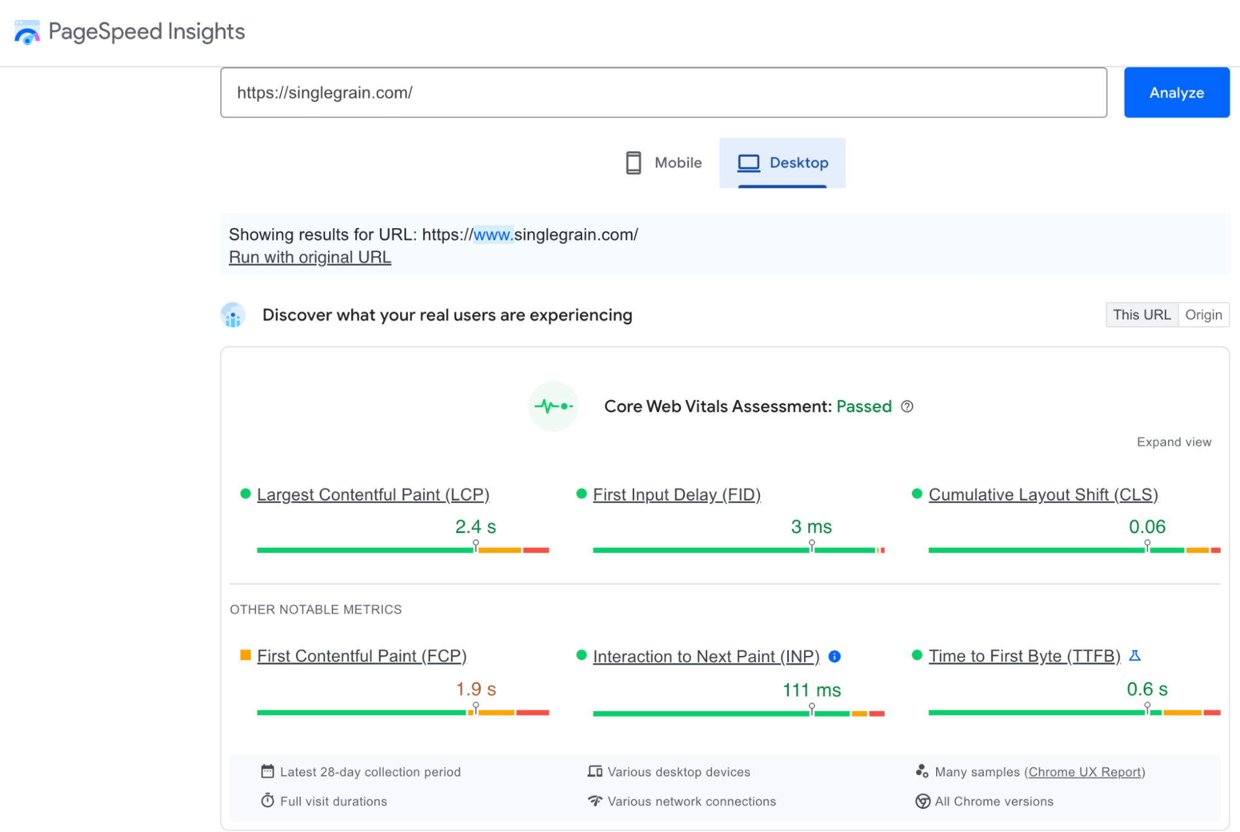The width and height of the screenshot is (1240, 832).
Task: Switch to Origin data view
Action: pos(1203,315)
